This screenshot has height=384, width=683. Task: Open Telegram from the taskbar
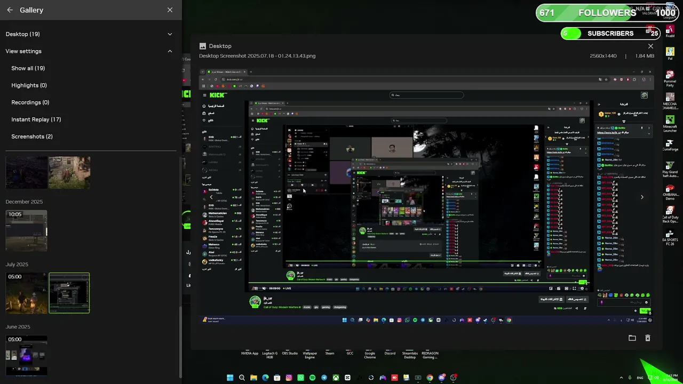[324, 378]
